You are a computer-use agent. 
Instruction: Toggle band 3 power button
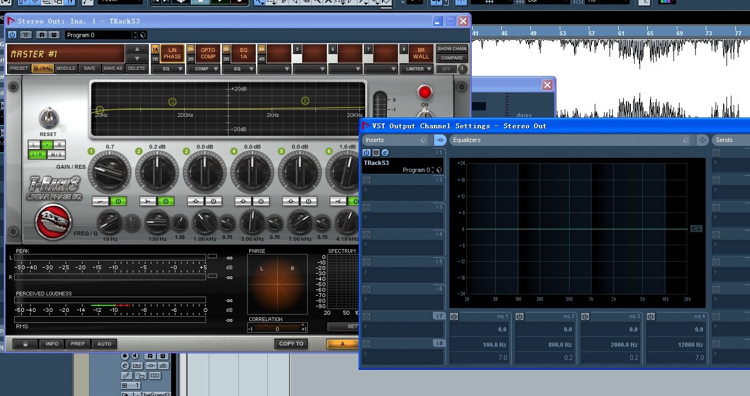pyautogui.click(x=213, y=201)
